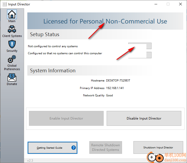Click the Input Director title bar icon
Viewport: 187px width, 163px height.
click(x=5, y=4)
